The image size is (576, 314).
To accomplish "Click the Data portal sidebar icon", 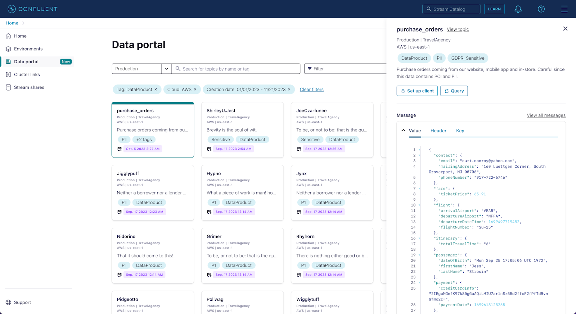I will click(8, 62).
